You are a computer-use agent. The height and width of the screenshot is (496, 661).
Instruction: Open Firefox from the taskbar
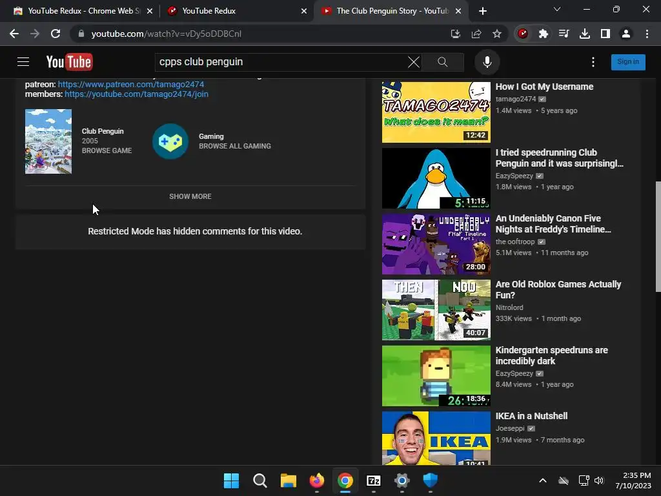(x=316, y=480)
